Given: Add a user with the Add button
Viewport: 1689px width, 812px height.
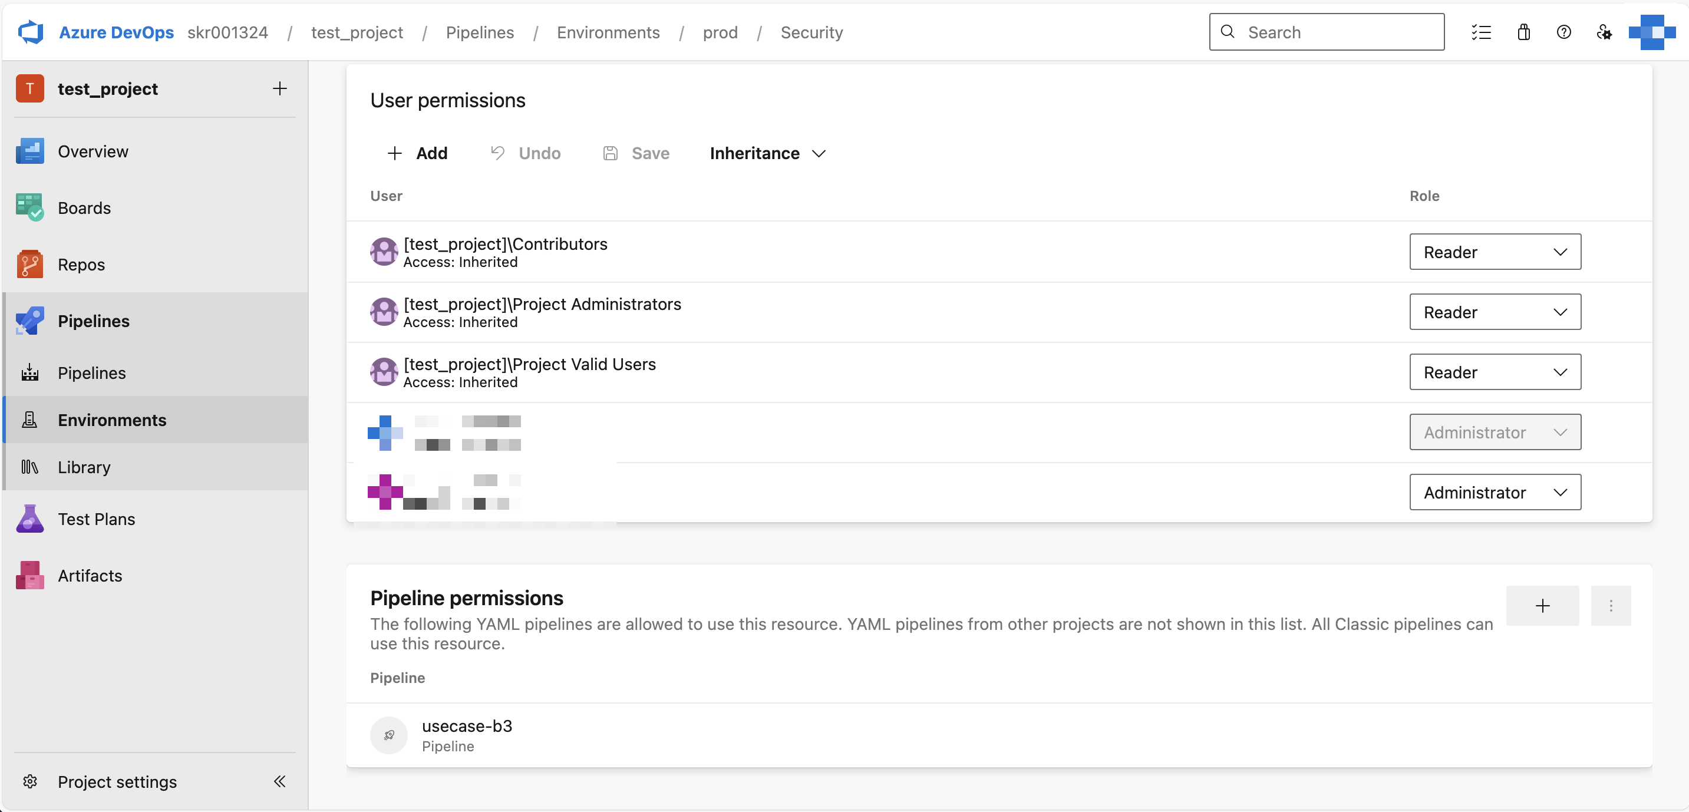Looking at the screenshot, I should (418, 153).
